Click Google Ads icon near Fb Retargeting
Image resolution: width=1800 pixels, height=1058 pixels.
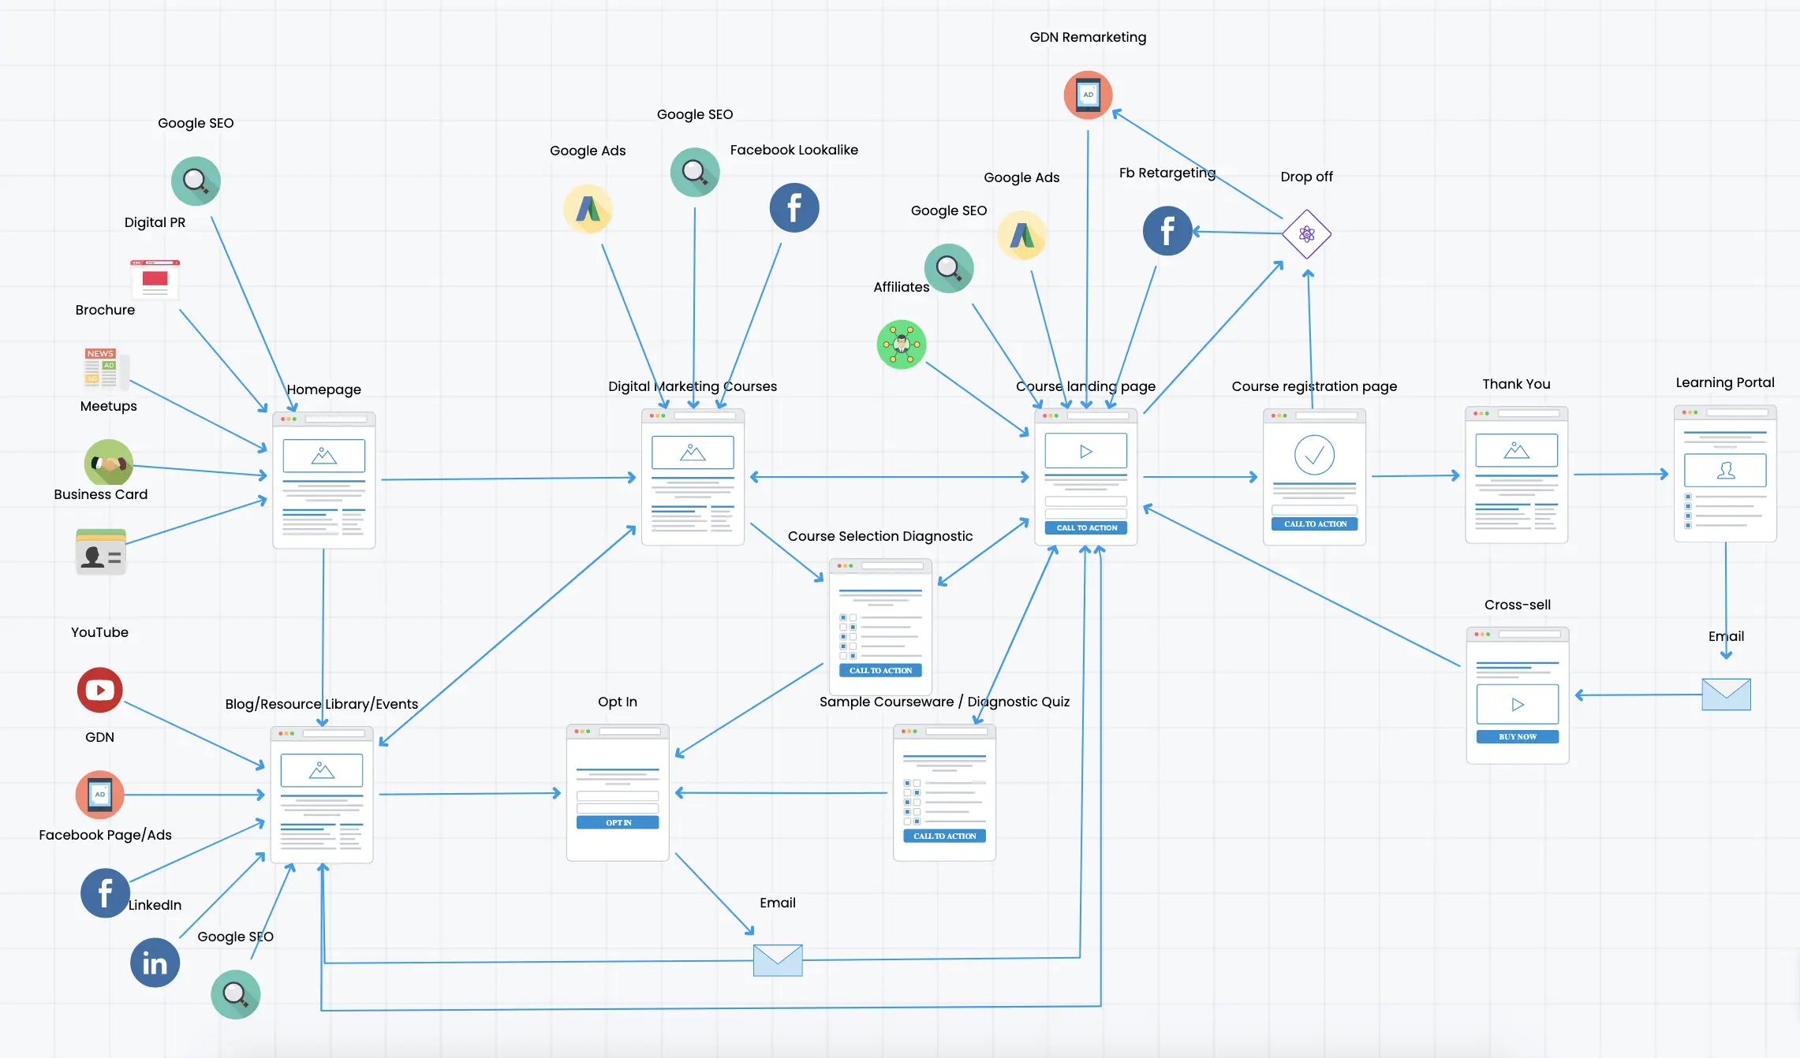pyautogui.click(x=1021, y=235)
